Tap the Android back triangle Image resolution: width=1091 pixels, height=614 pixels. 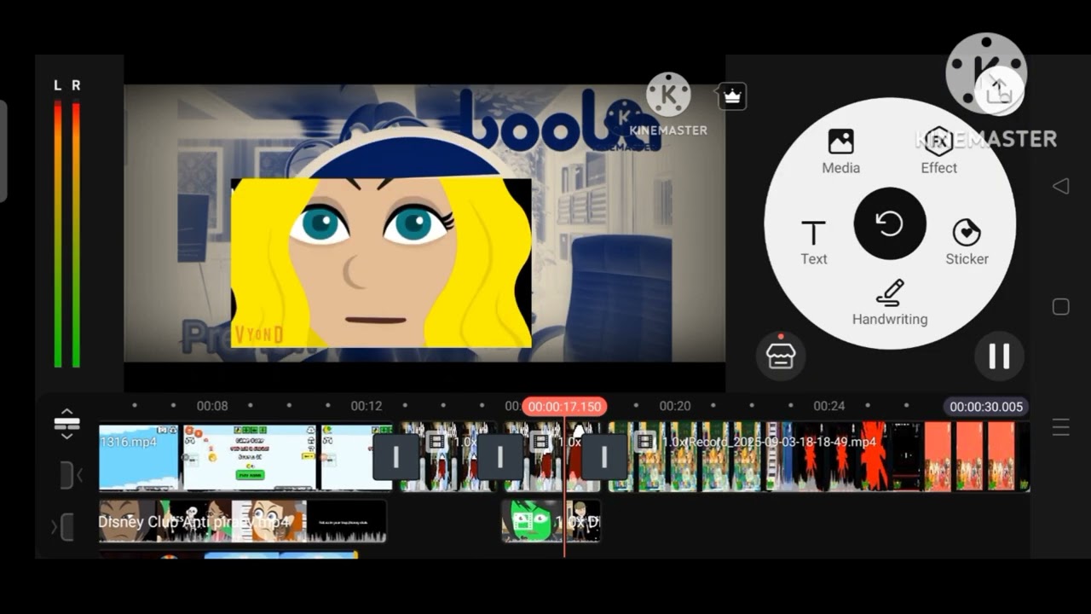click(1060, 186)
